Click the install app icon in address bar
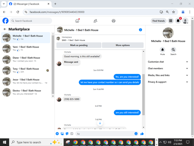 click(x=161, y=12)
